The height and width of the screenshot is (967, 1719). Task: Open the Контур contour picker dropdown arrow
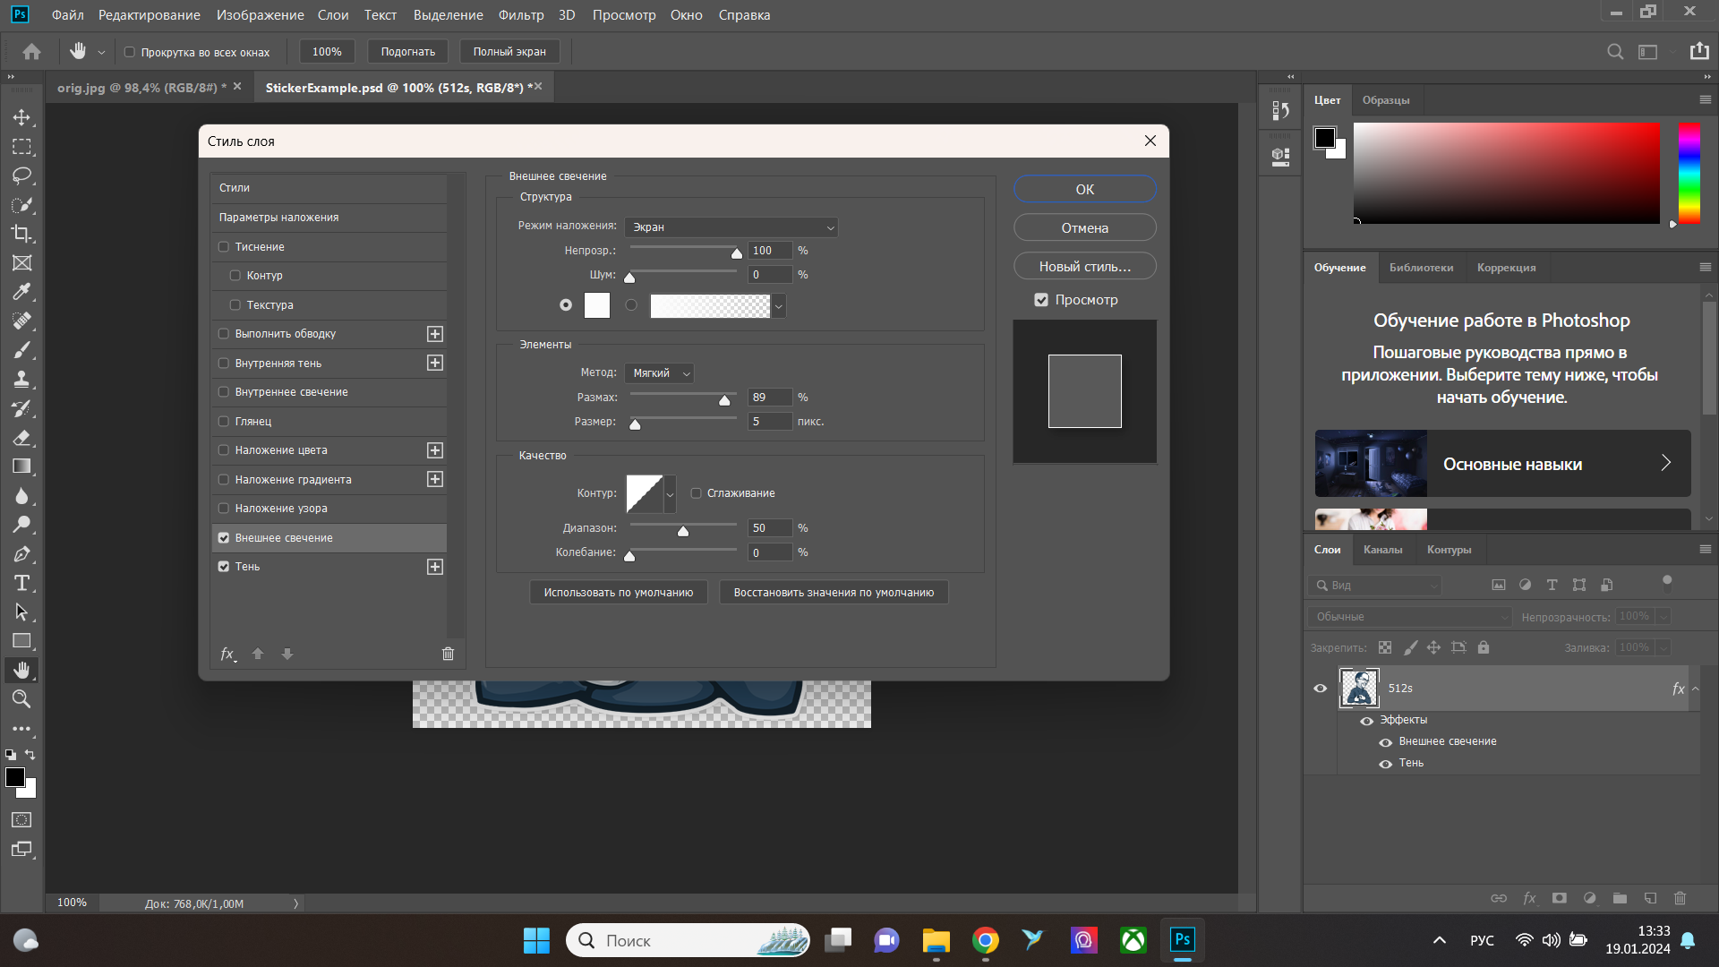click(670, 493)
